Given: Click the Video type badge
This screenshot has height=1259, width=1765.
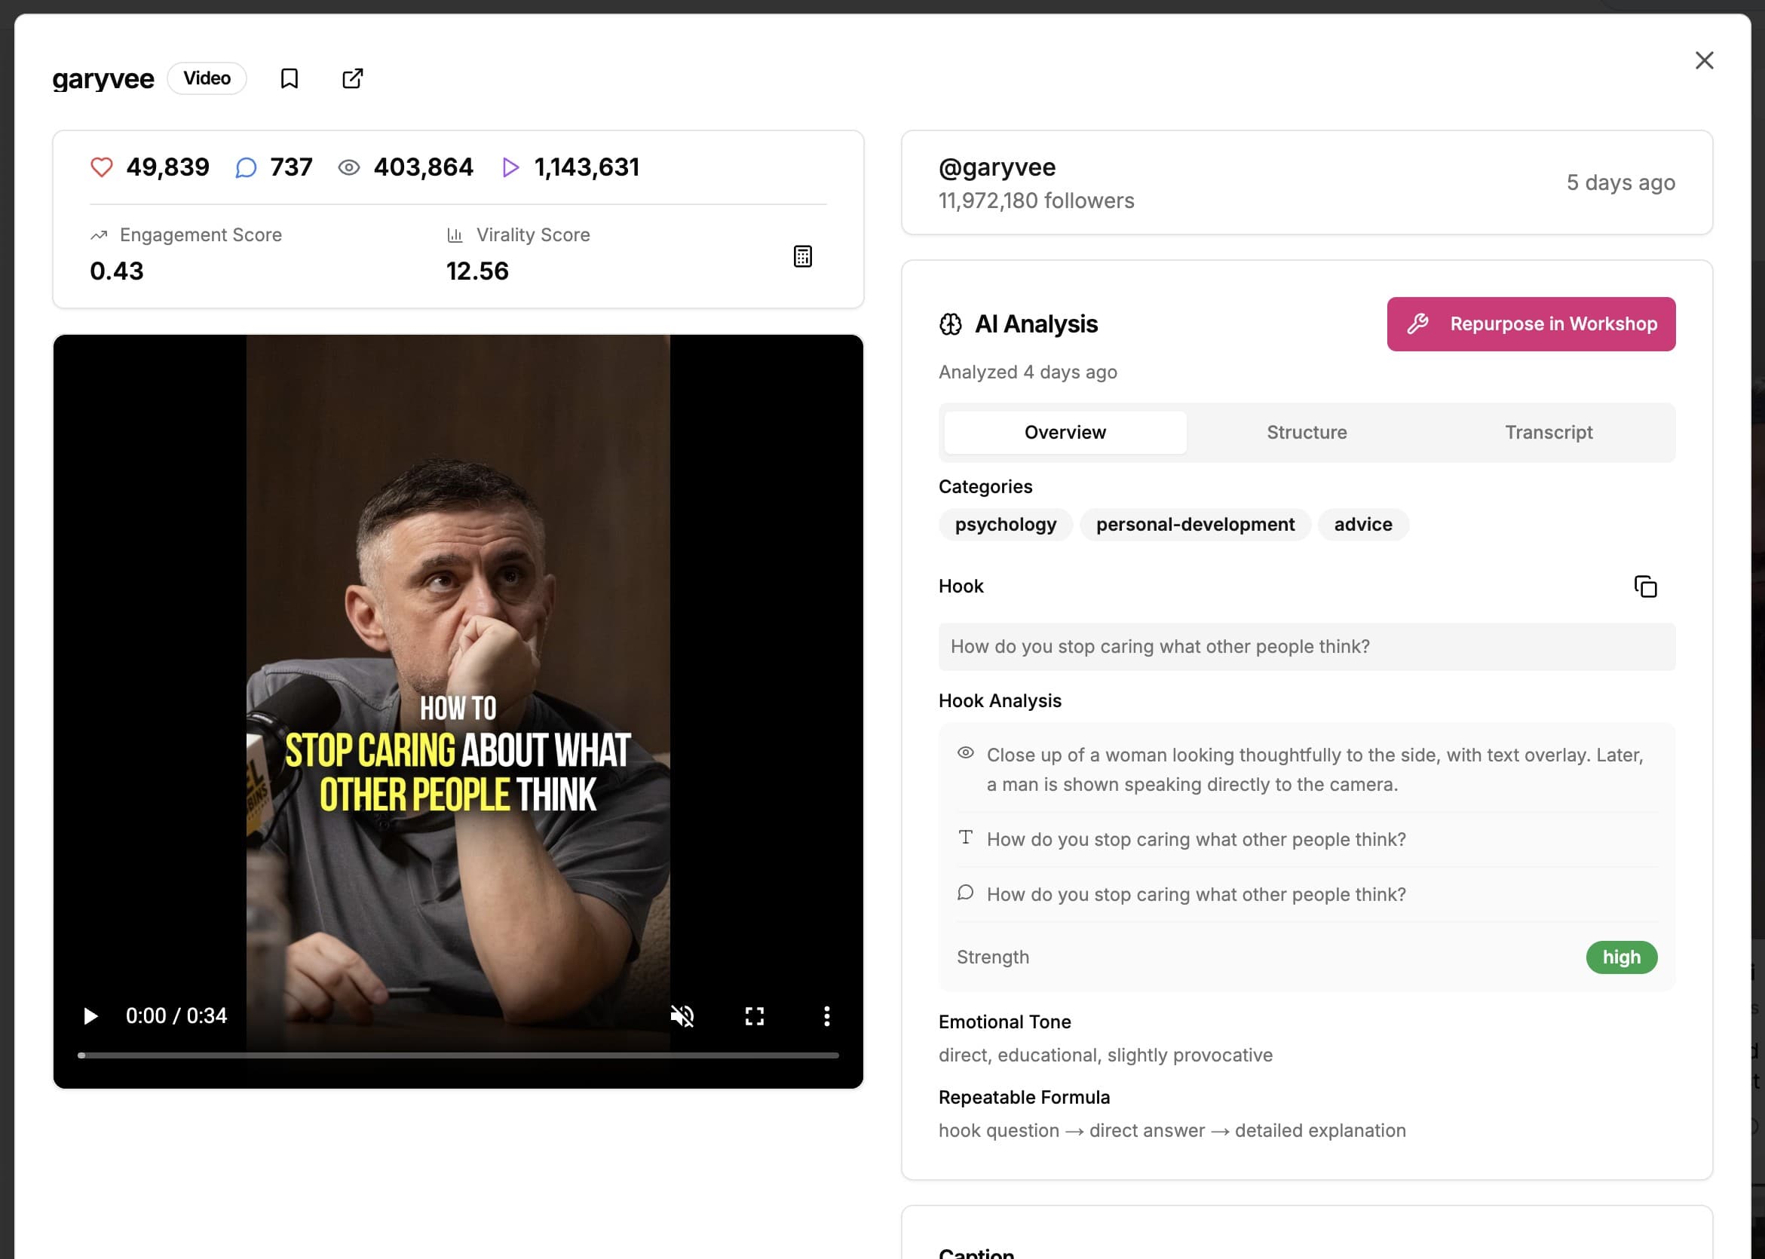Looking at the screenshot, I should coord(207,78).
